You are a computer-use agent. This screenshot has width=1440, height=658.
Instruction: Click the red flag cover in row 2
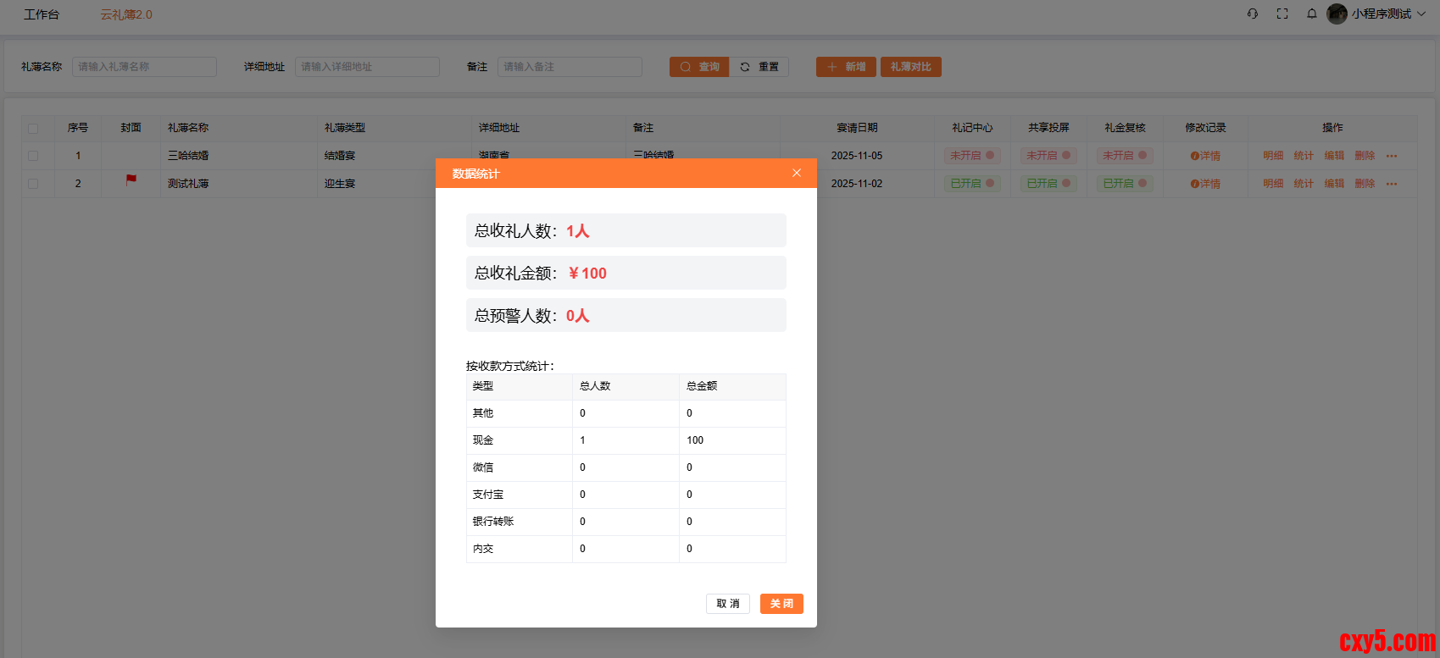click(x=131, y=180)
